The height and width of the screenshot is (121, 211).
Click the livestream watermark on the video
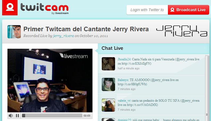(74, 56)
